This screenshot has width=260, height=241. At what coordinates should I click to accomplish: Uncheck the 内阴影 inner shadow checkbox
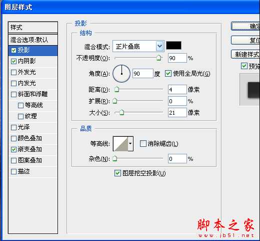13,61
